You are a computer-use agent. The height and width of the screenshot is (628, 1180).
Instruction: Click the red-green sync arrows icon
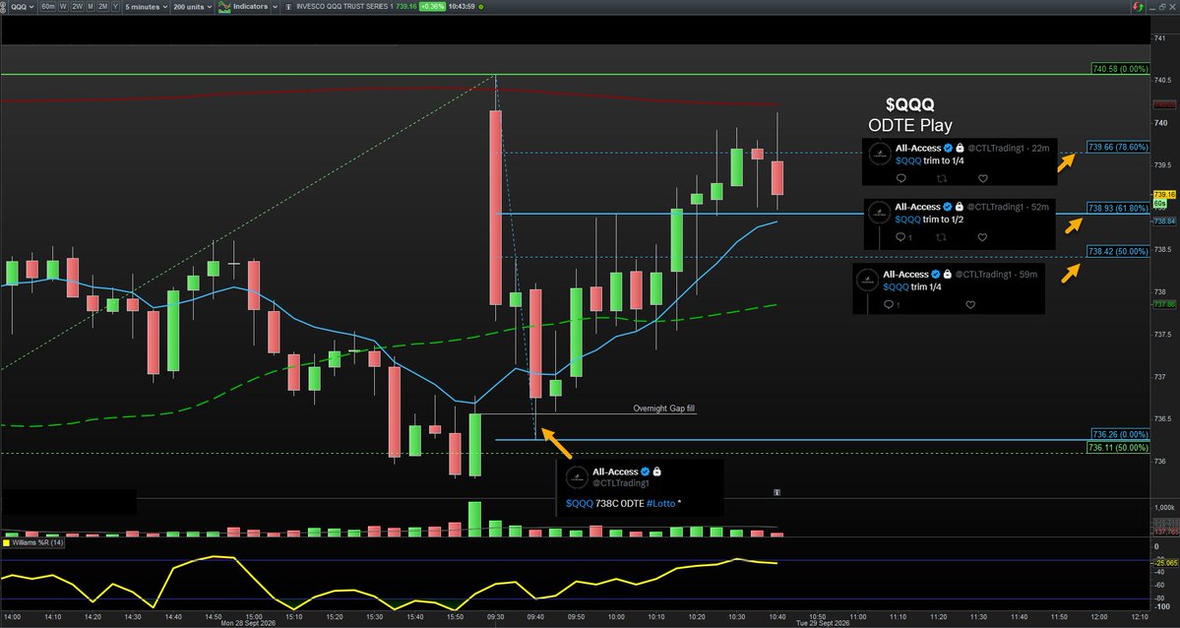(x=1139, y=6)
